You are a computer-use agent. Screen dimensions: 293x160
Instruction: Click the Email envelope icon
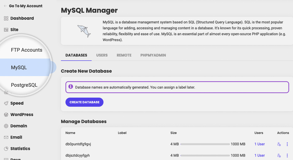pyautogui.click(x=6, y=137)
